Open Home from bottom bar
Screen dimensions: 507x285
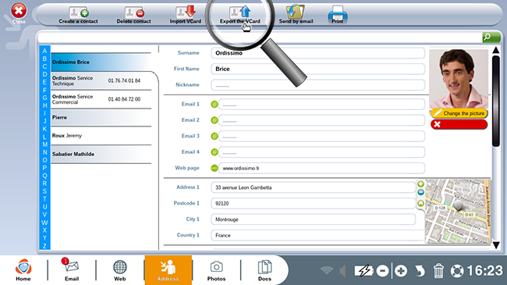click(23, 270)
